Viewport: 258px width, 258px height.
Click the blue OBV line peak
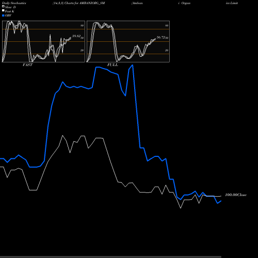(133, 65)
